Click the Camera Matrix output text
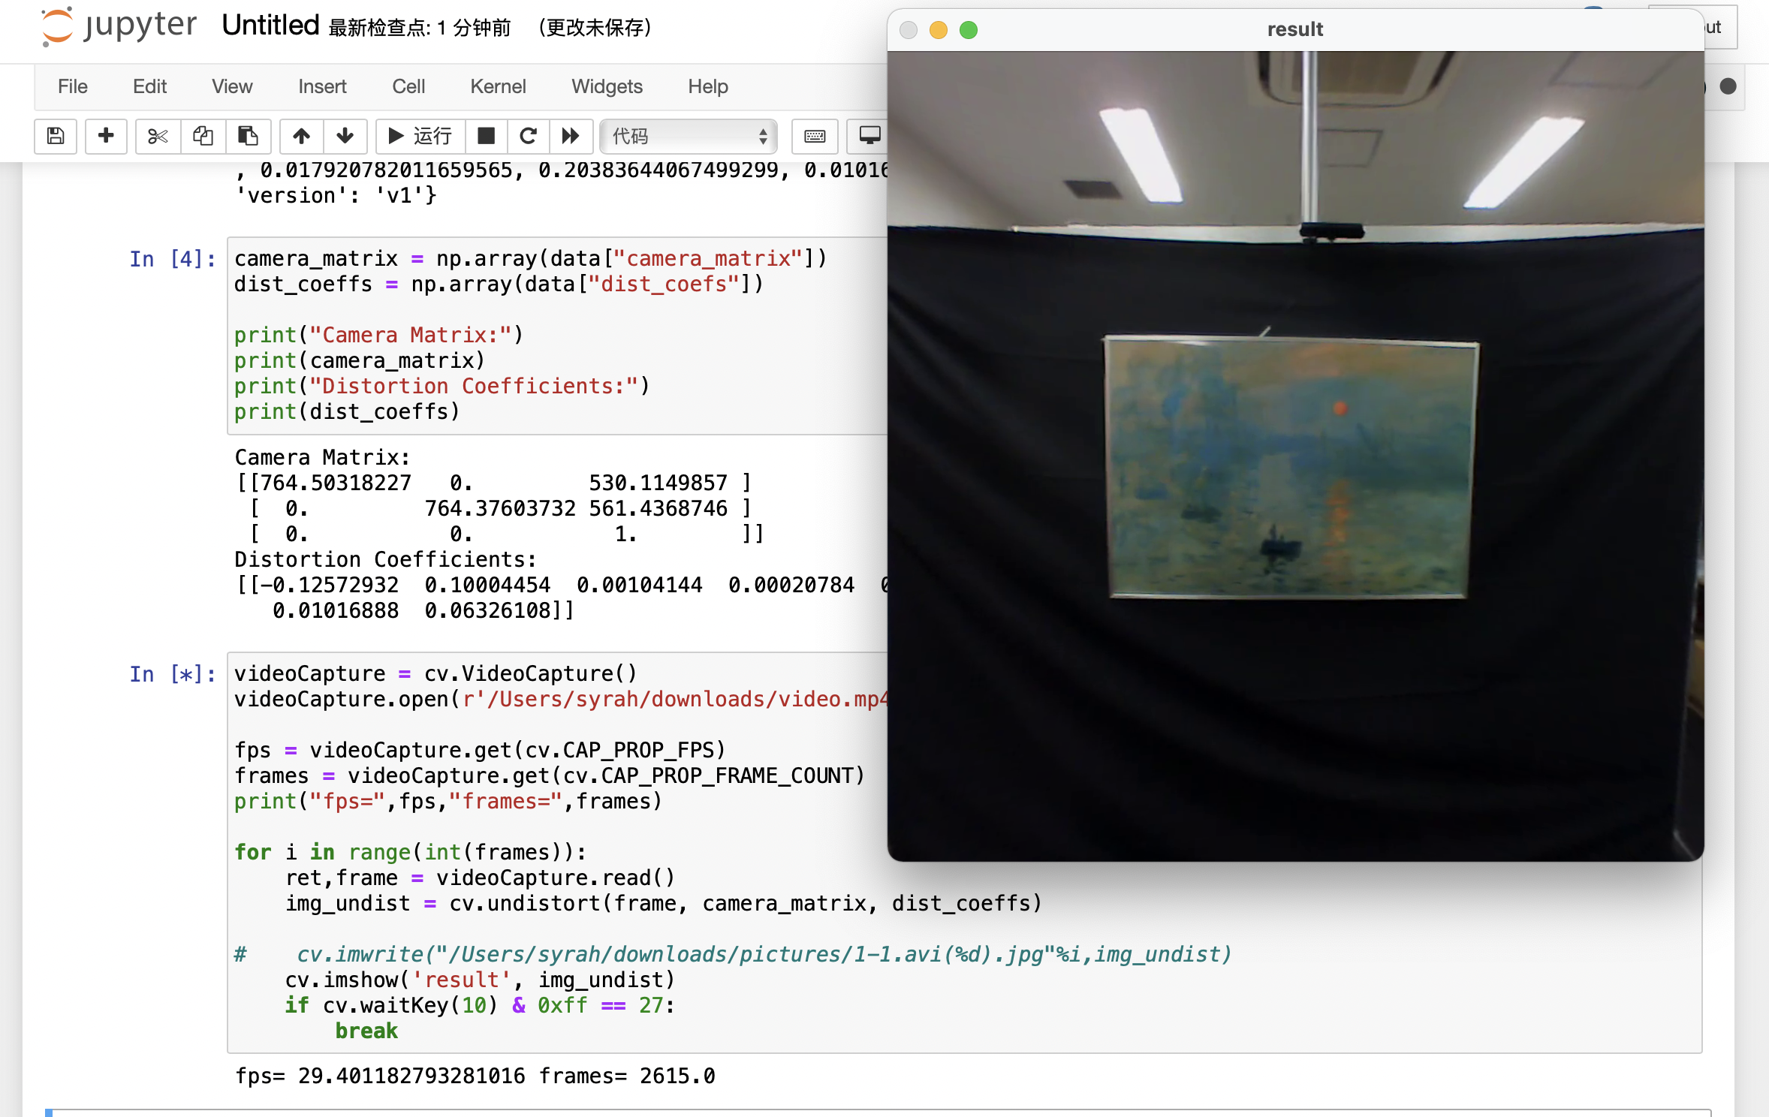Screen dimensions: 1769x1117 322,457
